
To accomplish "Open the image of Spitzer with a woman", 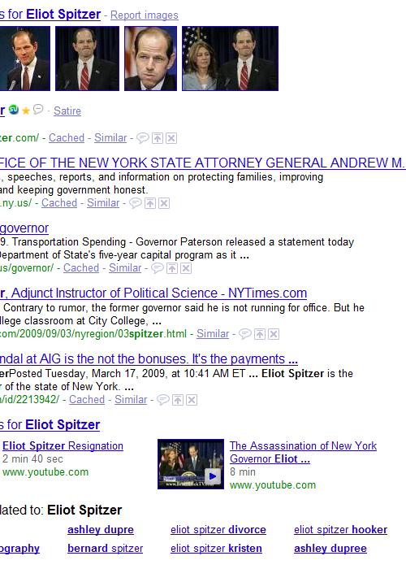I will point(230,59).
